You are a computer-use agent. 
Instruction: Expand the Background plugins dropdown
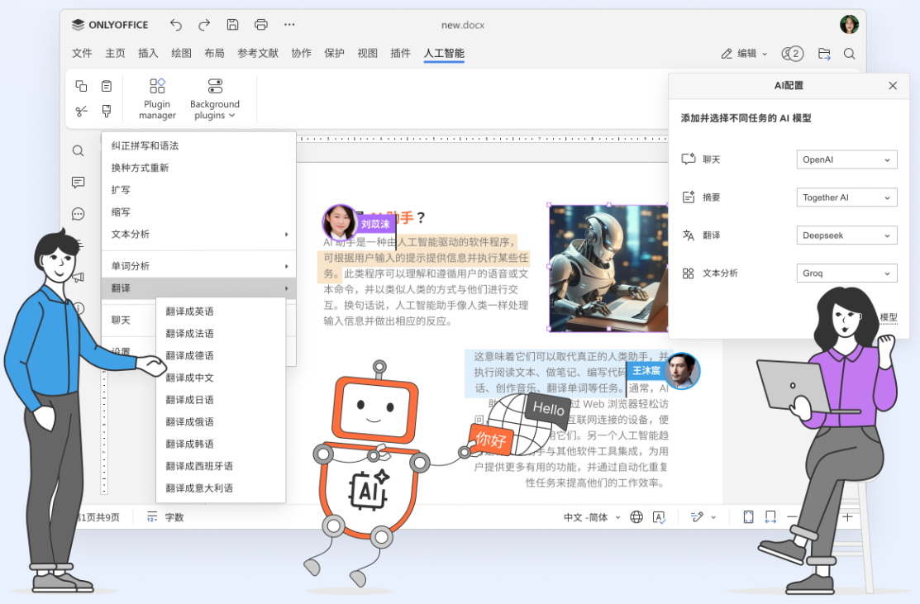215,98
